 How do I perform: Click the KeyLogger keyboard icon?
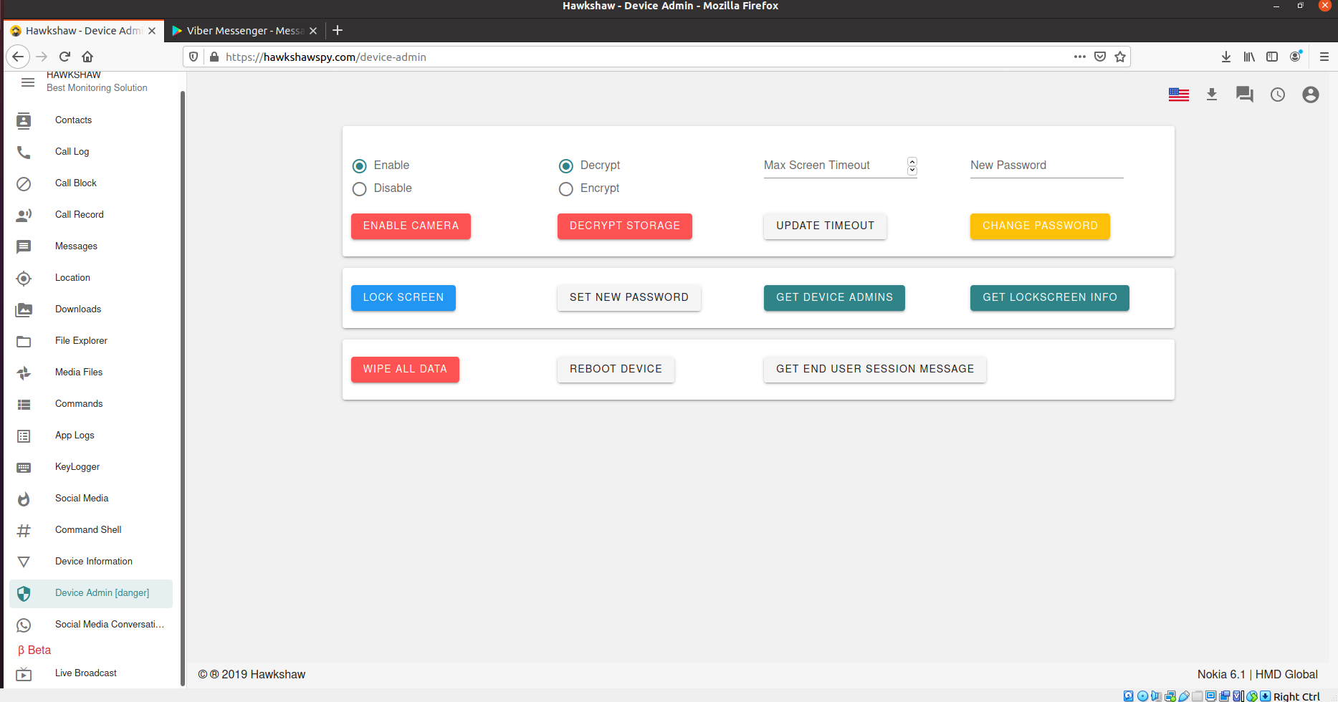point(24,467)
